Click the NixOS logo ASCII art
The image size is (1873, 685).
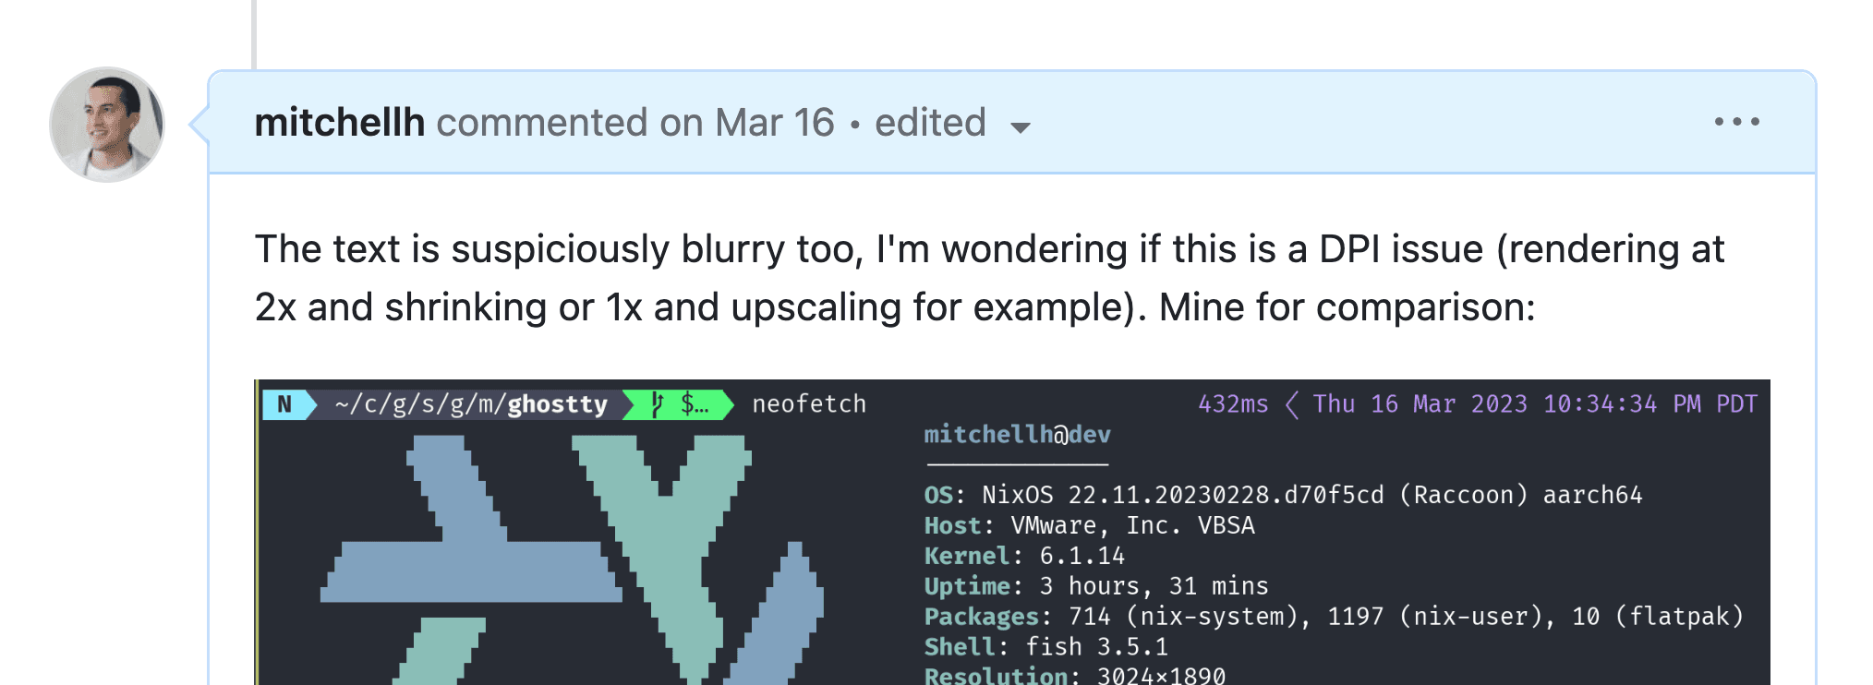pos(572,559)
